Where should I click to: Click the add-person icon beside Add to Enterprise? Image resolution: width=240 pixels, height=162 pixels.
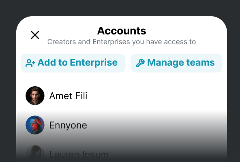(30, 63)
